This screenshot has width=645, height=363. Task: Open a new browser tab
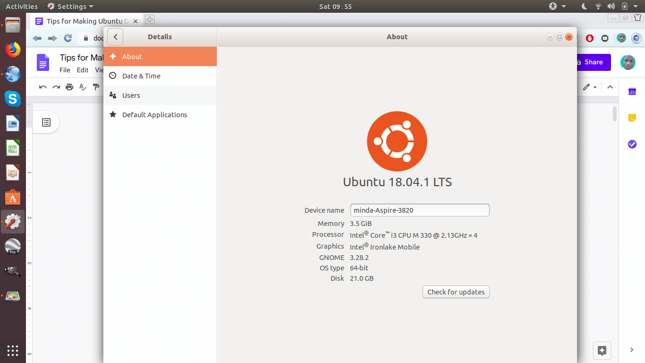click(150, 19)
